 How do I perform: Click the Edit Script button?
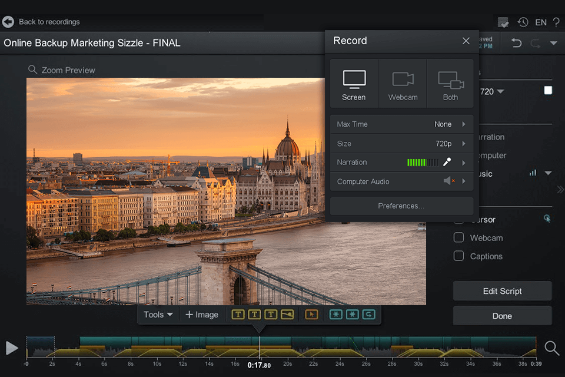[502, 291]
